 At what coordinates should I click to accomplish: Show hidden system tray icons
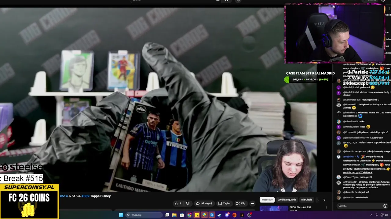(x=371, y=215)
